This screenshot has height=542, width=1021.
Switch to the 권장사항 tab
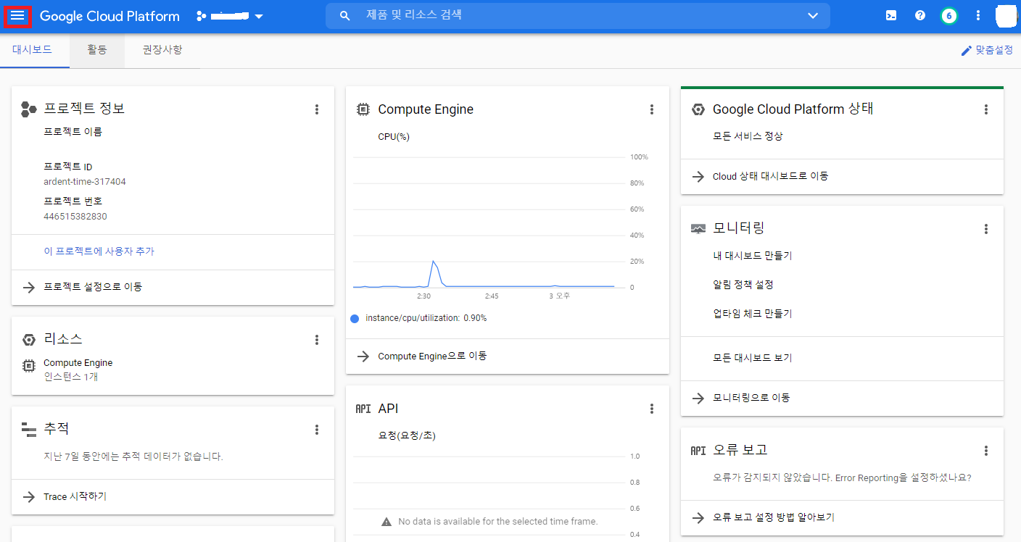(x=162, y=50)
